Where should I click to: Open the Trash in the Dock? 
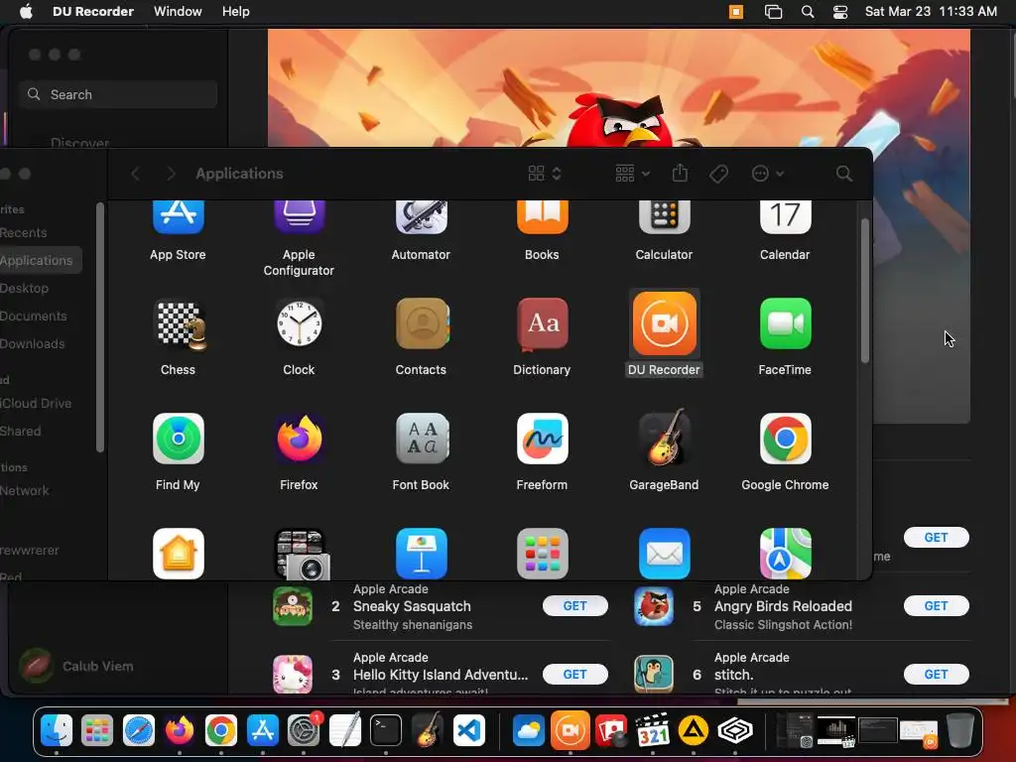click(960, 731)
